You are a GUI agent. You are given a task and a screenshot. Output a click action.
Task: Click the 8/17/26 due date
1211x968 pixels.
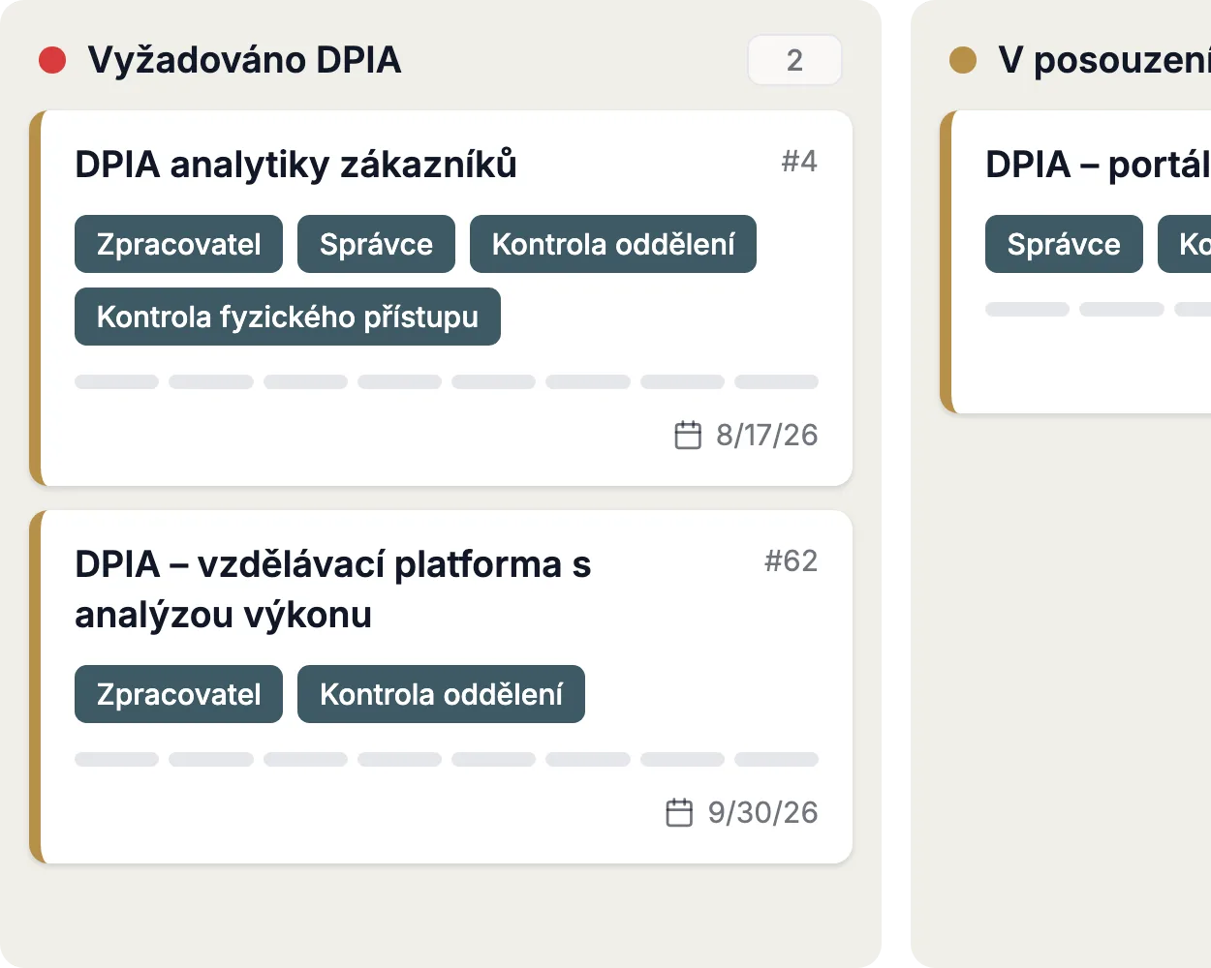pos(766,435)
